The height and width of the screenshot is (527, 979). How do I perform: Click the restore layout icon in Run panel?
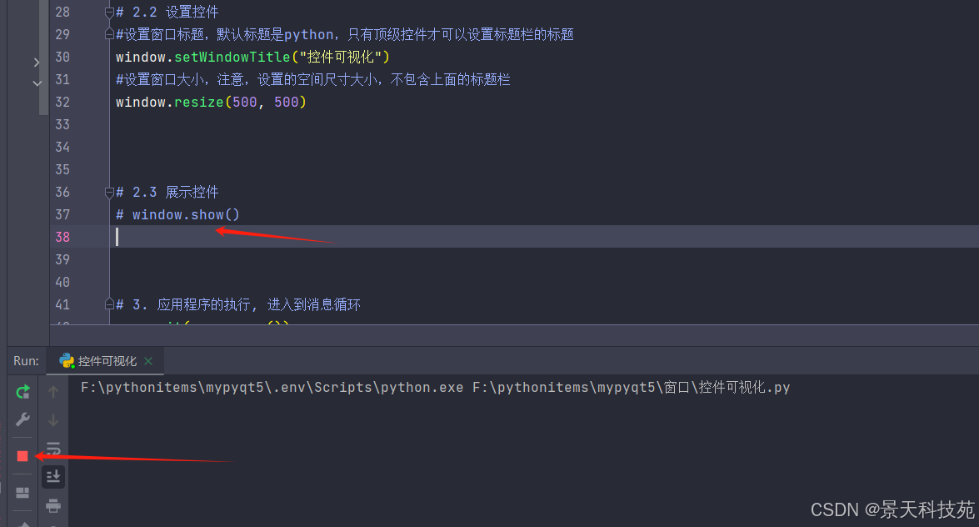pos(22,492)
